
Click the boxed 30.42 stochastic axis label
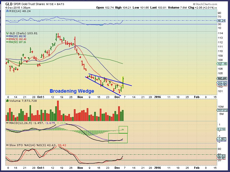coord(221,158)
